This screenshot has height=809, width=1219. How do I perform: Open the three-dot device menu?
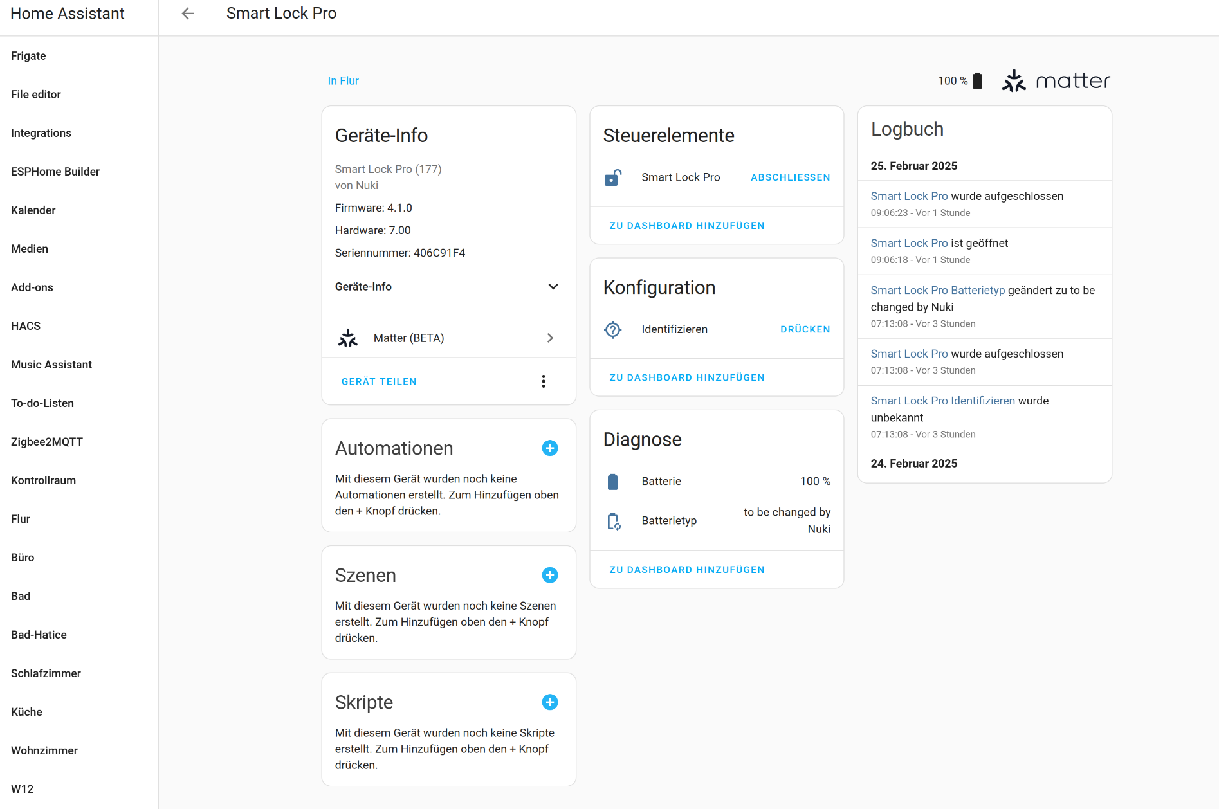pyautogui.click(x=544, y=381)
